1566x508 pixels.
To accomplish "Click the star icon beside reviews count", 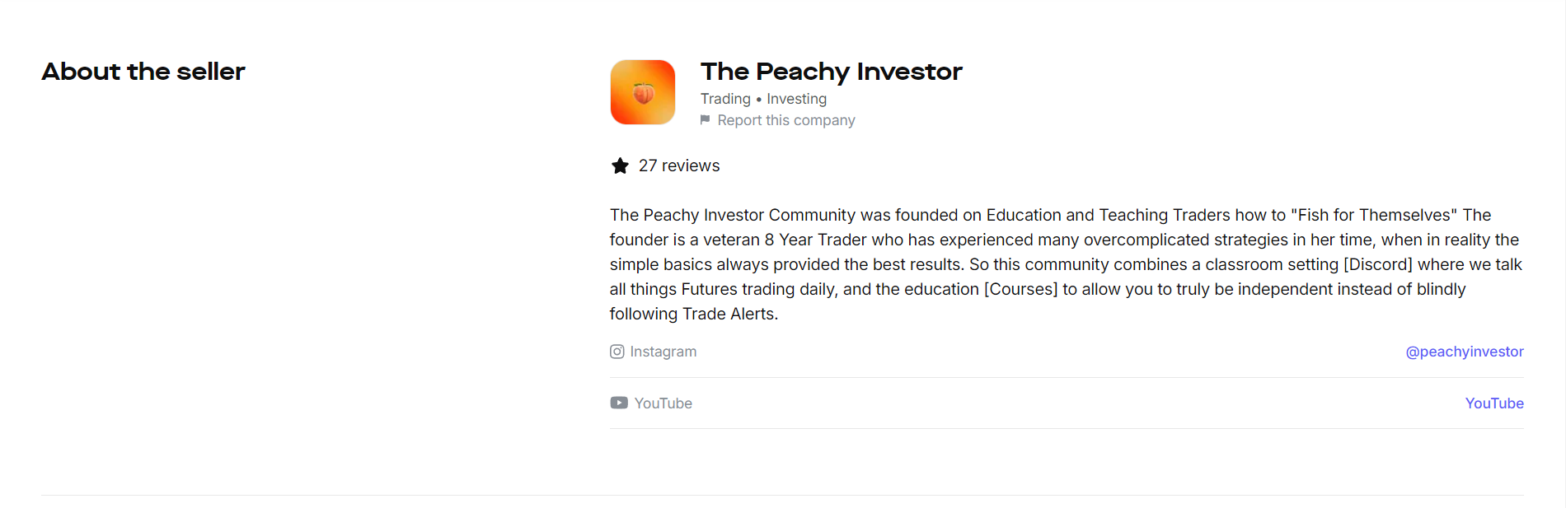I will tap(619, 165).
